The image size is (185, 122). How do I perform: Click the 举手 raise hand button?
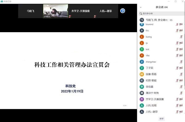pyautogui.click(x=162, y=119)
